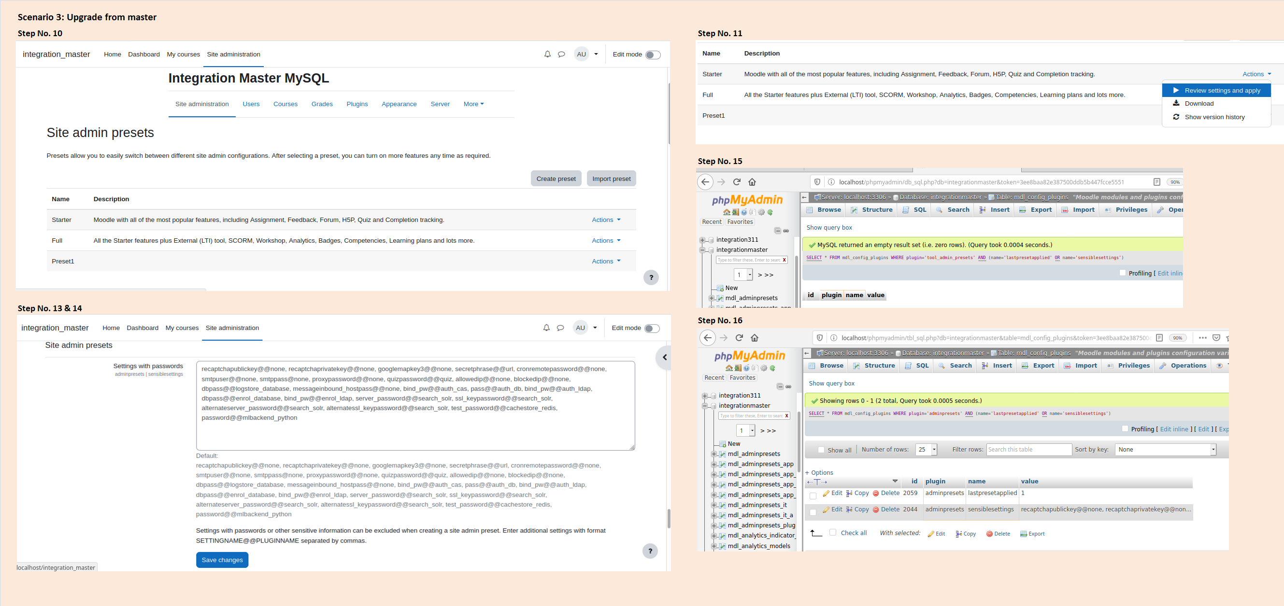This screenshot has width=1284, height=606.
Task: Expand mdl_adminpresets_it table in Step 16 tree
Action: [x=714, y=505]
